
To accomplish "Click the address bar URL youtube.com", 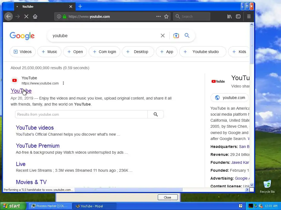I will point(89,17).
